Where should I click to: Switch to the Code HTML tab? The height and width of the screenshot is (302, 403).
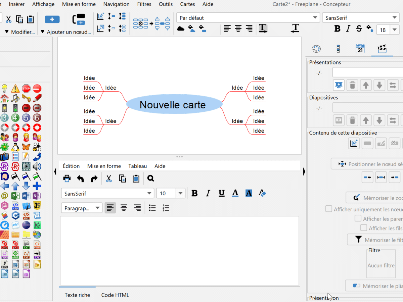tap(115, 295)
